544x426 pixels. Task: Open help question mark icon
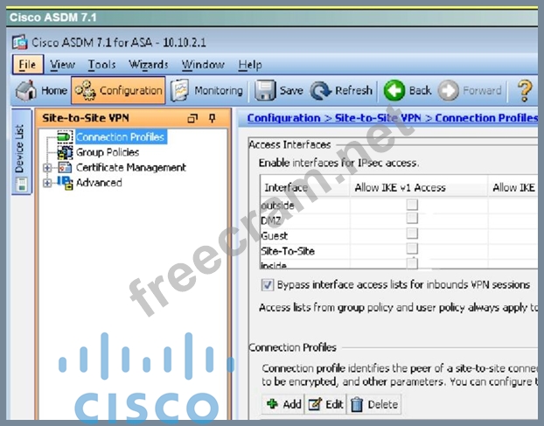coord(525,90)
